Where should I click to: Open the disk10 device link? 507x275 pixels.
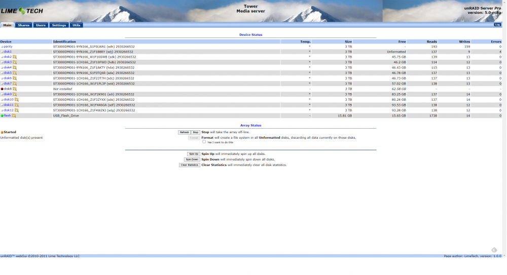[x=9, y=100]
